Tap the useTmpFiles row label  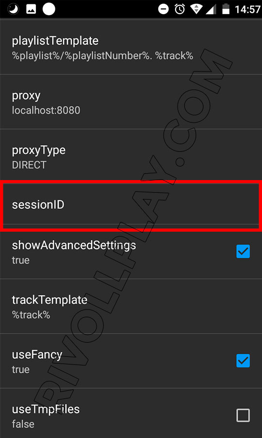click(x=46, y=409)
